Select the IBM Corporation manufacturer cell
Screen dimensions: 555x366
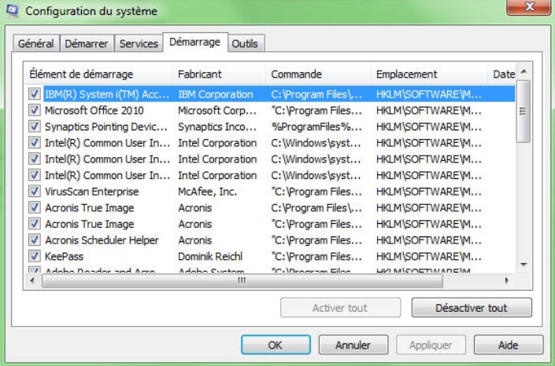216,94
